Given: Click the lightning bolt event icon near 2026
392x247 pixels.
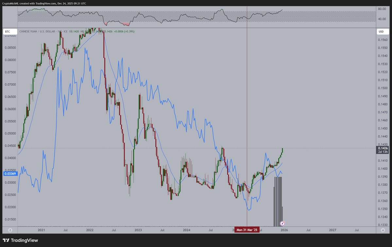Looking at the screenshot, I should [282, 223].
